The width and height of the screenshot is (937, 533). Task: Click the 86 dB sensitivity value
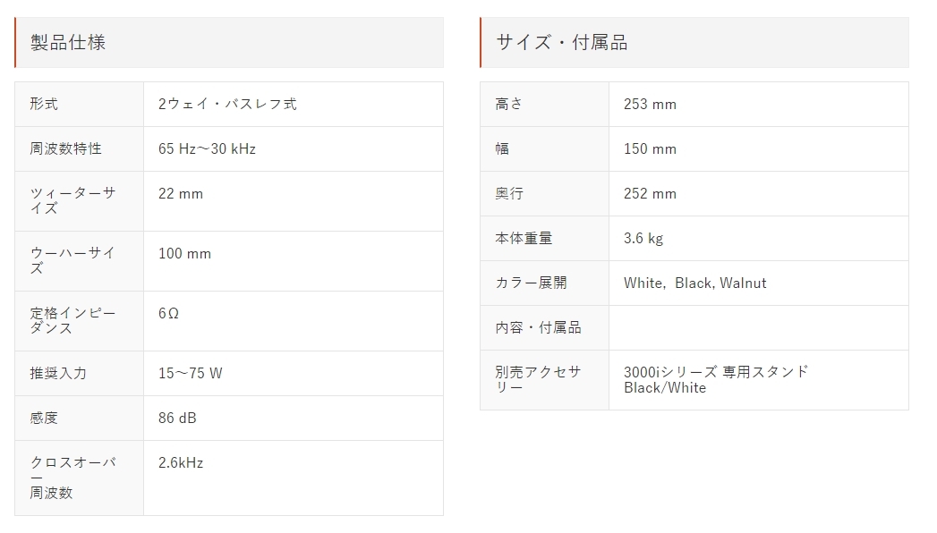(x=177, y=418)
